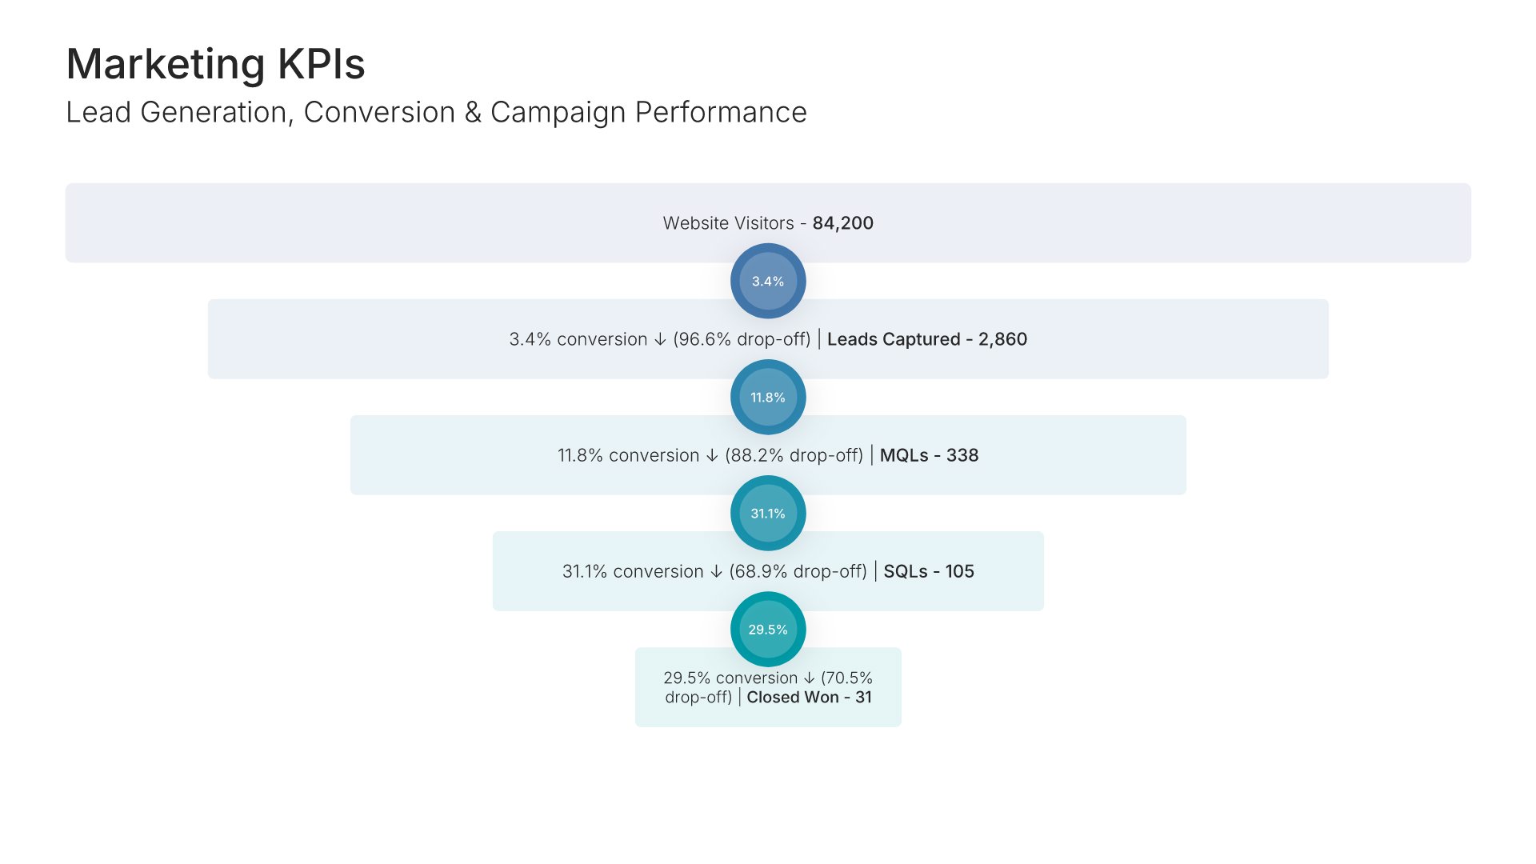Select the 88.2% drop-off text
The image size is (1536, 864).
pyautogui.click(x=794, y=455)
